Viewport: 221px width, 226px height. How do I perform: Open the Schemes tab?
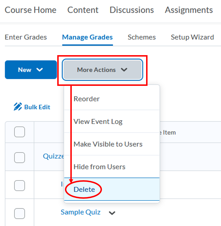coord(142,37)
